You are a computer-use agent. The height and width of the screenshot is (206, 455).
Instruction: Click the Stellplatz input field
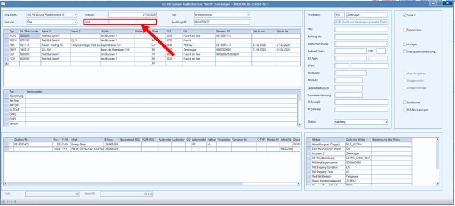350,73
